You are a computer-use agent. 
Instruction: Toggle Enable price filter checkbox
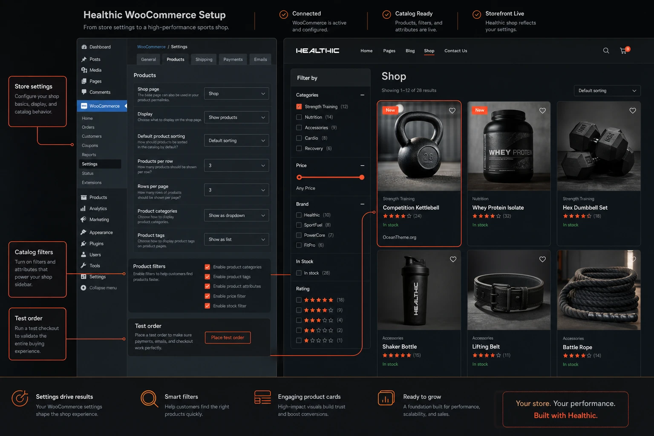[207, 296]
